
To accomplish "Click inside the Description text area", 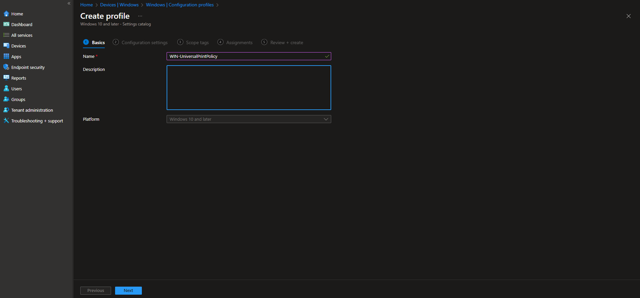I will click(x=249, y=88).
